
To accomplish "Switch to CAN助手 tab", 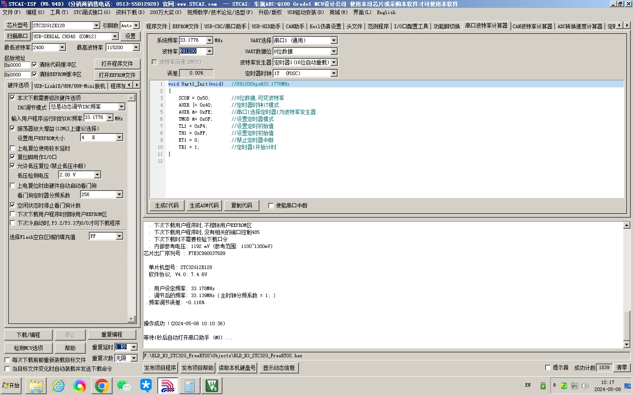I will click(x=295, y=26).
